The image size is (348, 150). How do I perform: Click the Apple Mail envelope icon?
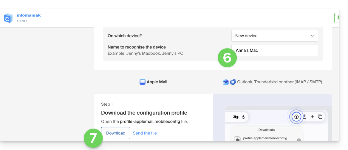[143, 82]
